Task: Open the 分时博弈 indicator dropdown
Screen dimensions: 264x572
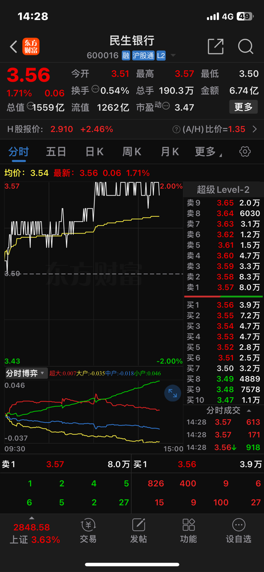Action: [26, 373]
